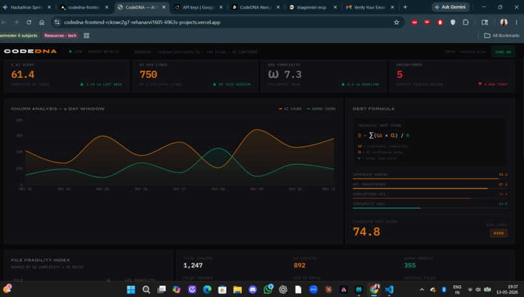
Task: Open Discord from the taskbar
Action: pos(253,289)
